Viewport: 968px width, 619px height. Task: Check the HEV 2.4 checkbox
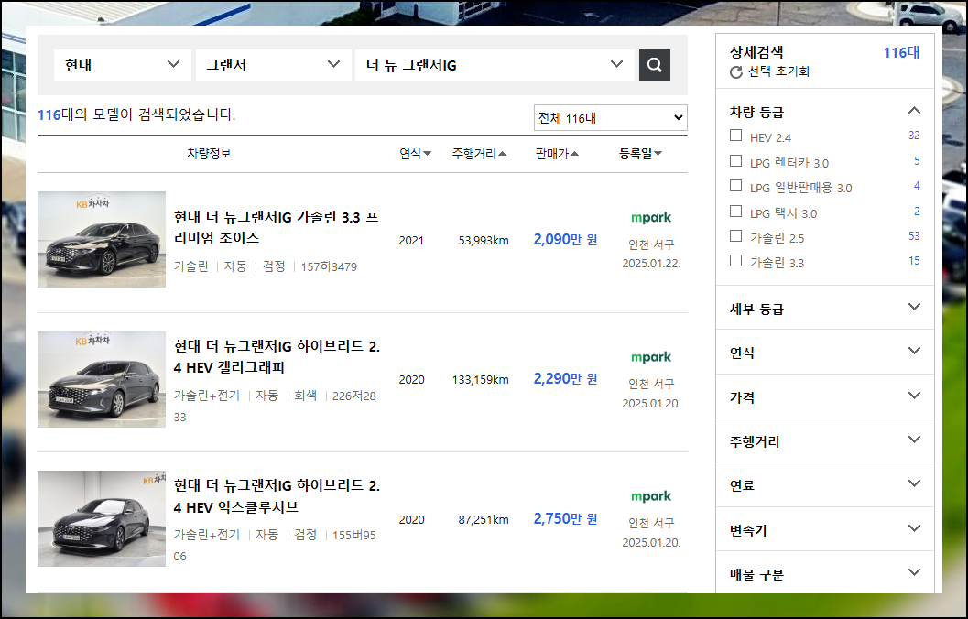tap(736, 136)
